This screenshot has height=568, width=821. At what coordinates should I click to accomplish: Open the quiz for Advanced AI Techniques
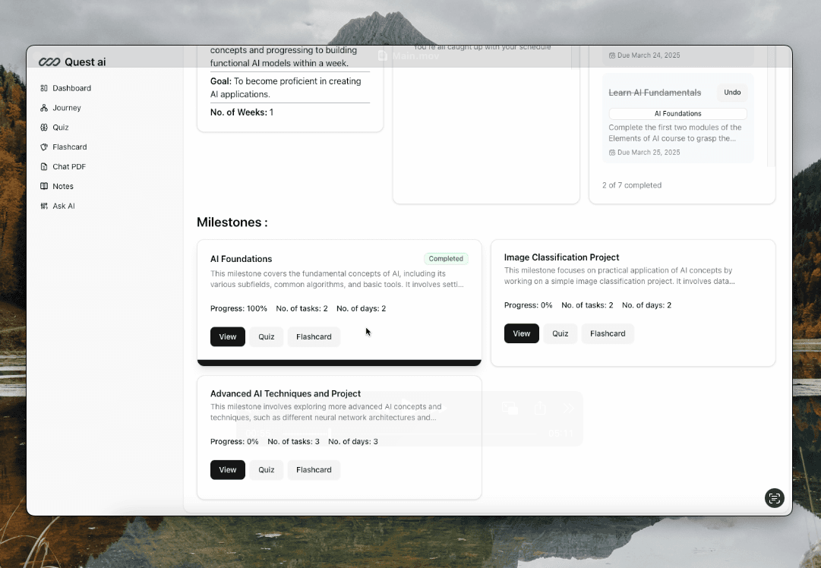266,469
